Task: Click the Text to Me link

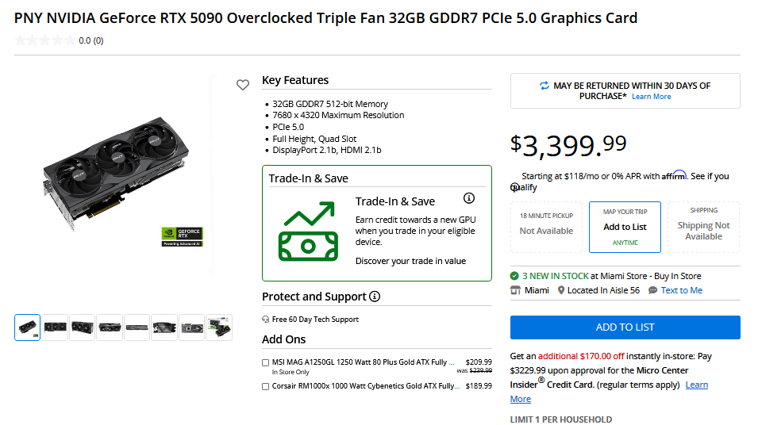Action: (681, 290)
